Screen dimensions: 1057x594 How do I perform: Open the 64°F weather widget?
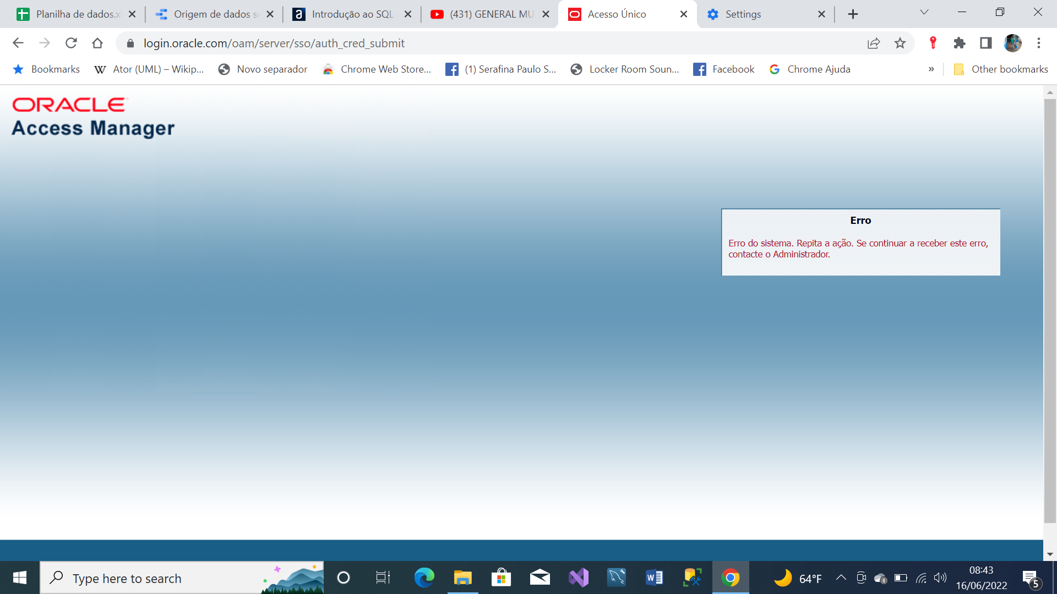point(798,579)
